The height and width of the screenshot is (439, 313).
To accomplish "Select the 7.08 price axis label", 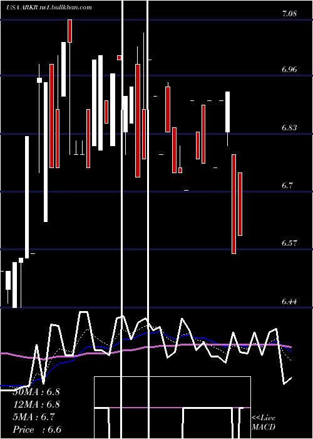I will (x=289, y=14).
